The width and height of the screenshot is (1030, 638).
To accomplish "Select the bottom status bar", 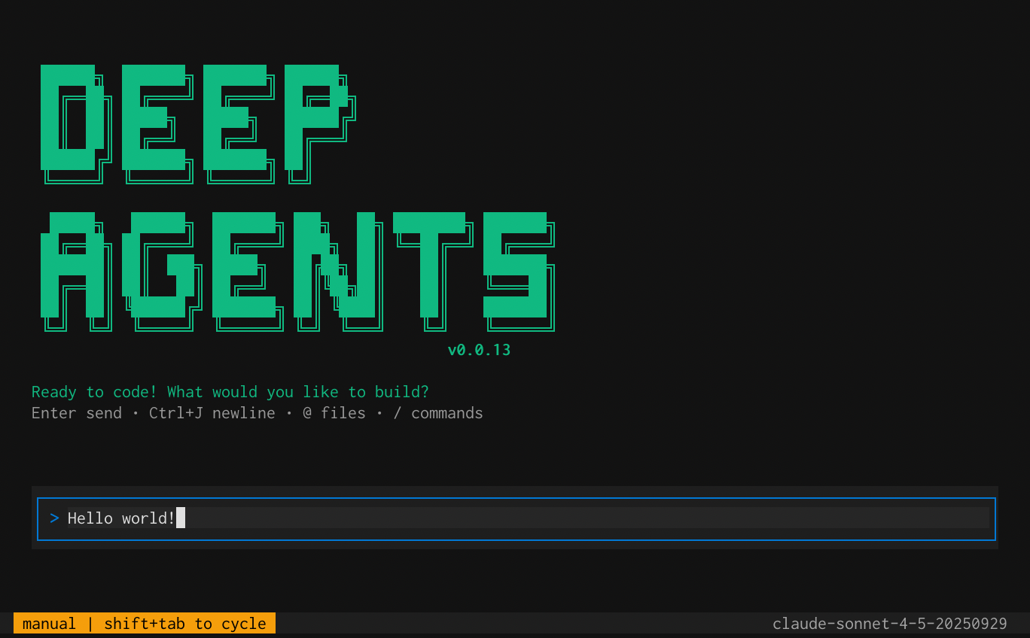I will click(515, 623).
